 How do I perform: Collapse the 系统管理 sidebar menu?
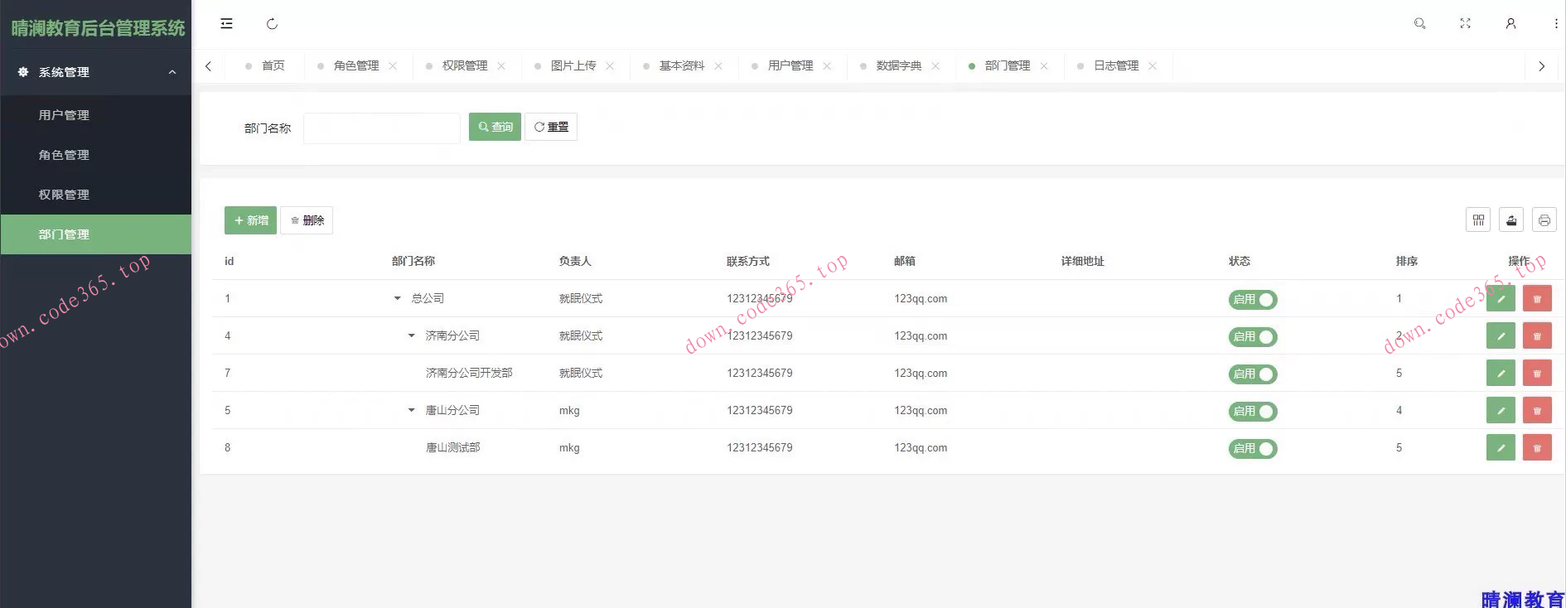pyautogui.click(x=95, y=72)
